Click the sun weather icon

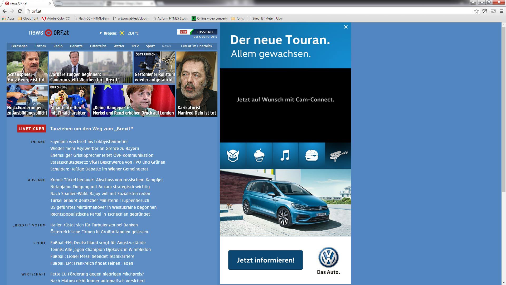[122, 33]
